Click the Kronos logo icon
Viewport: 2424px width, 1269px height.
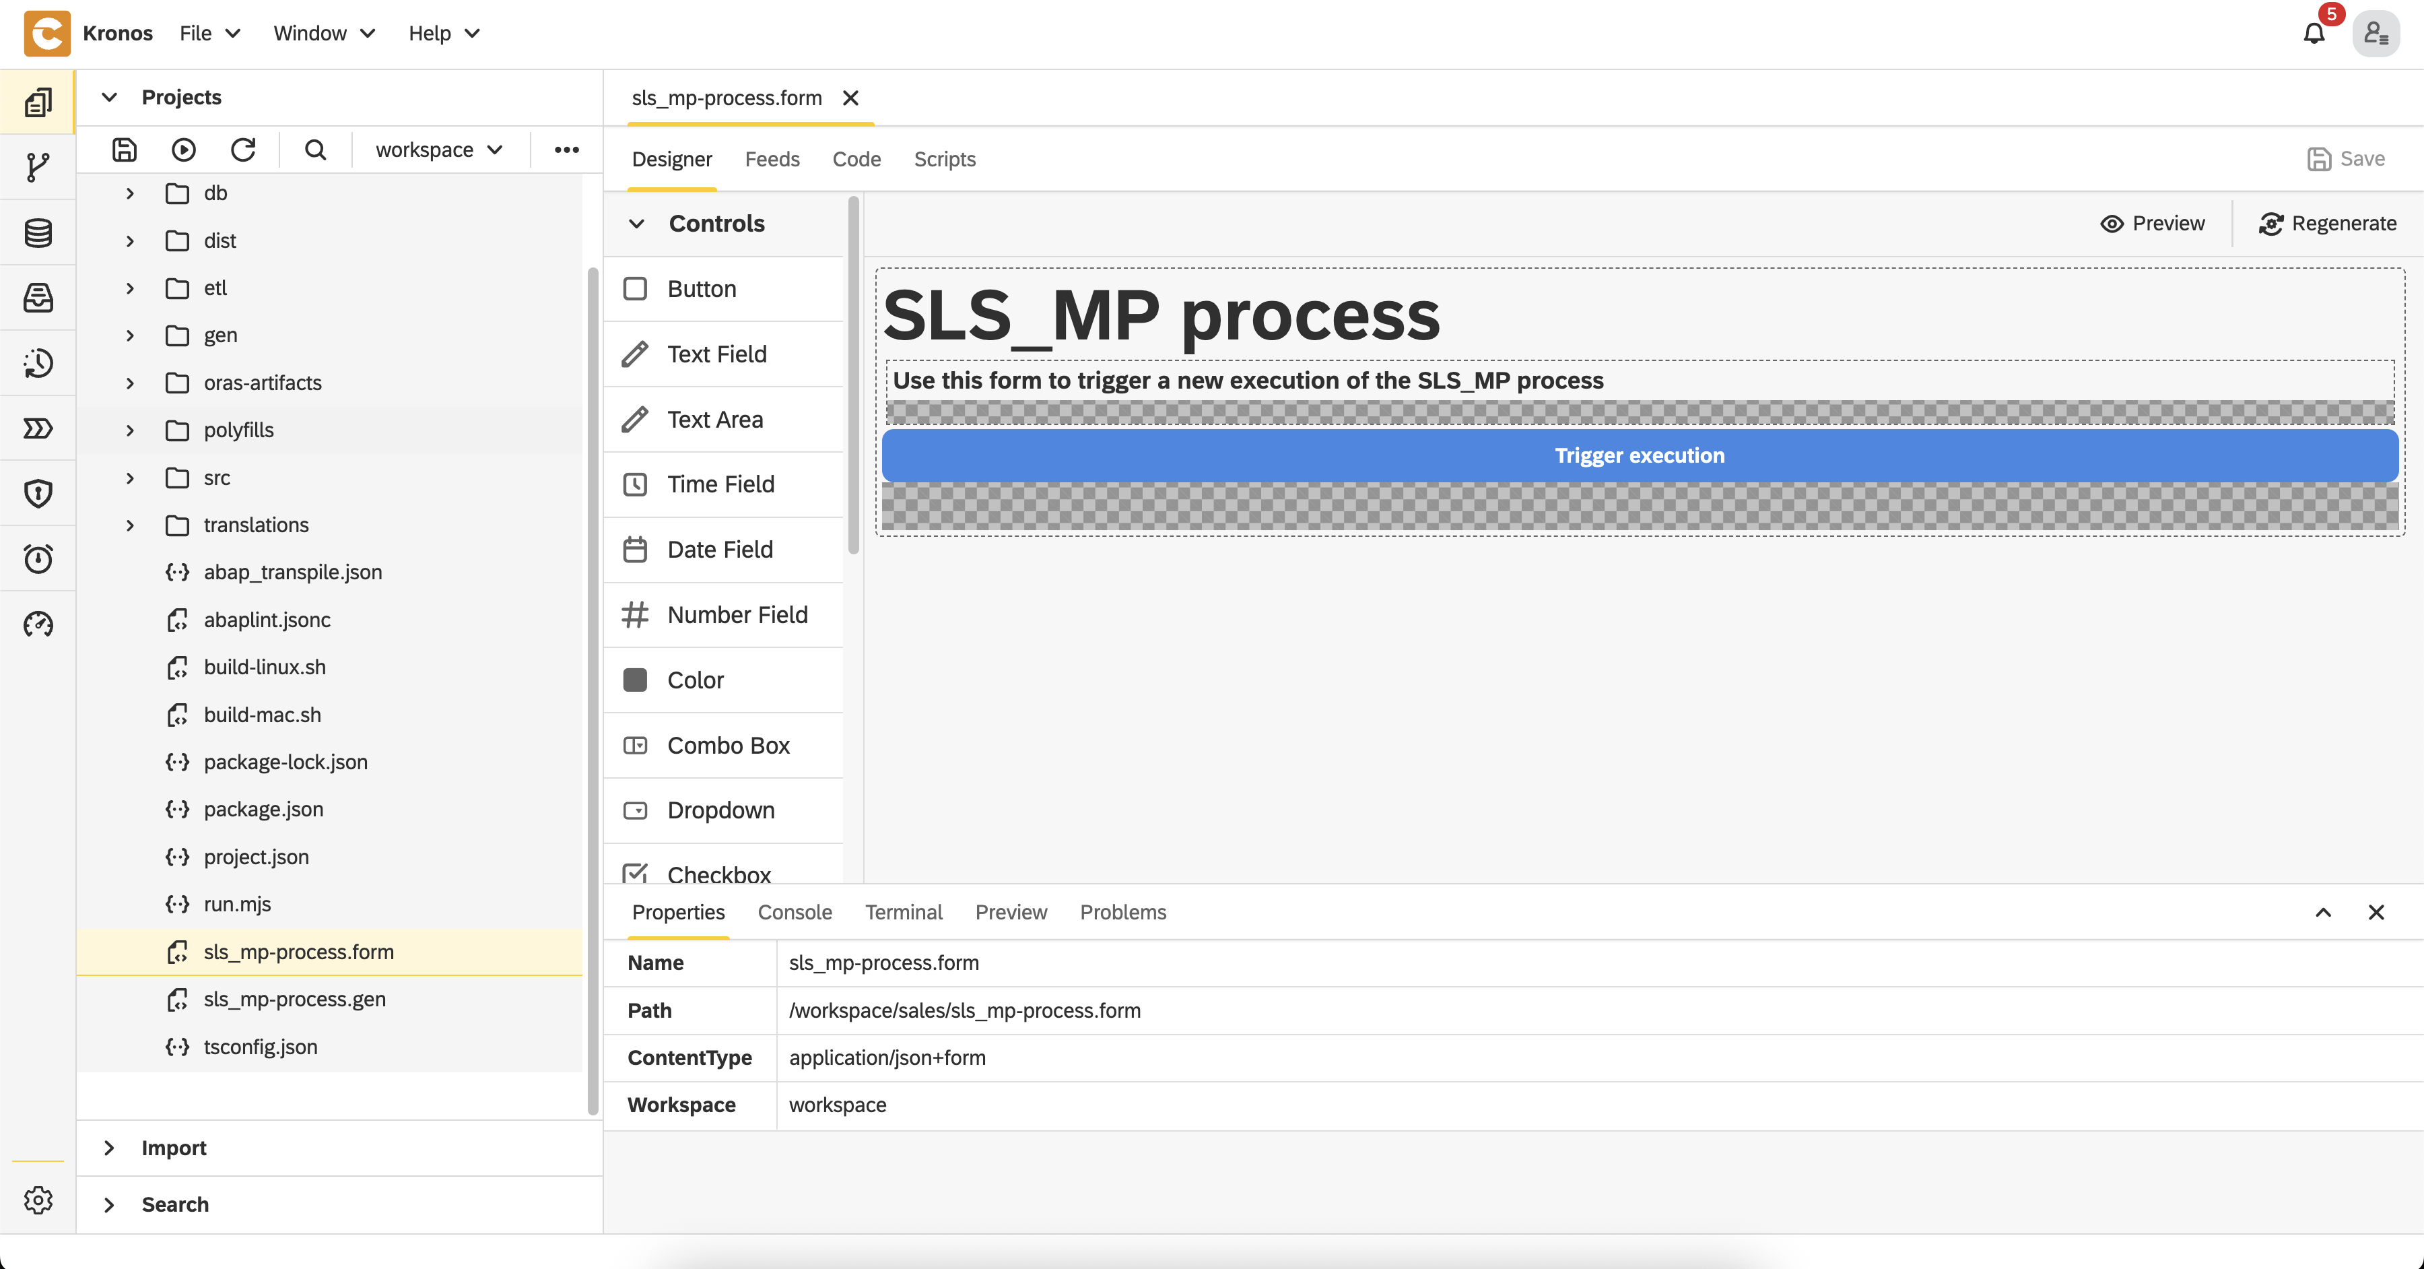(x=47, y=33)
